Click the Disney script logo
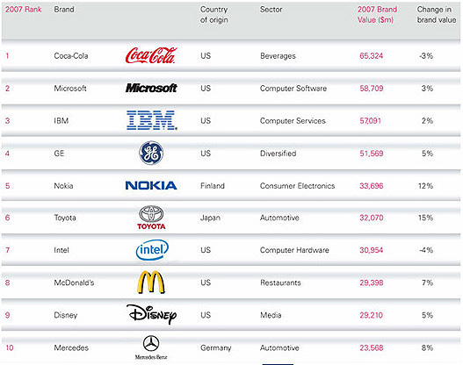The width and height of the screenshot is (463, 365). [x=151, y=314]
